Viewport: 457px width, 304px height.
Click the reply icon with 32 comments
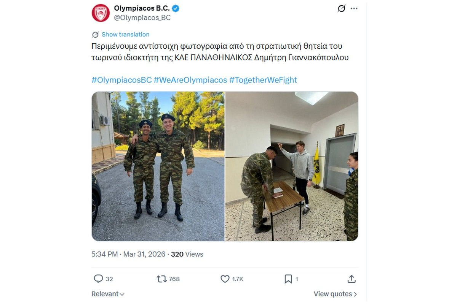[98, 279]
